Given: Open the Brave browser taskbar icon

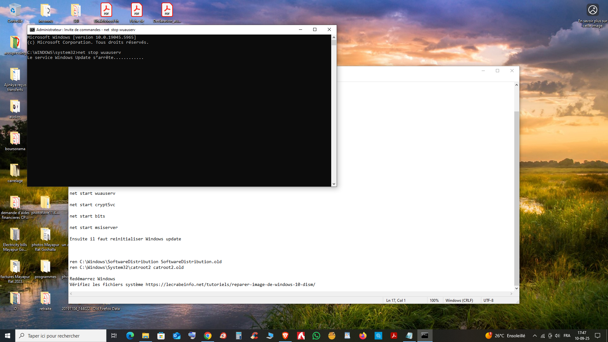Looking at the screenshot, I should [285, 336].
